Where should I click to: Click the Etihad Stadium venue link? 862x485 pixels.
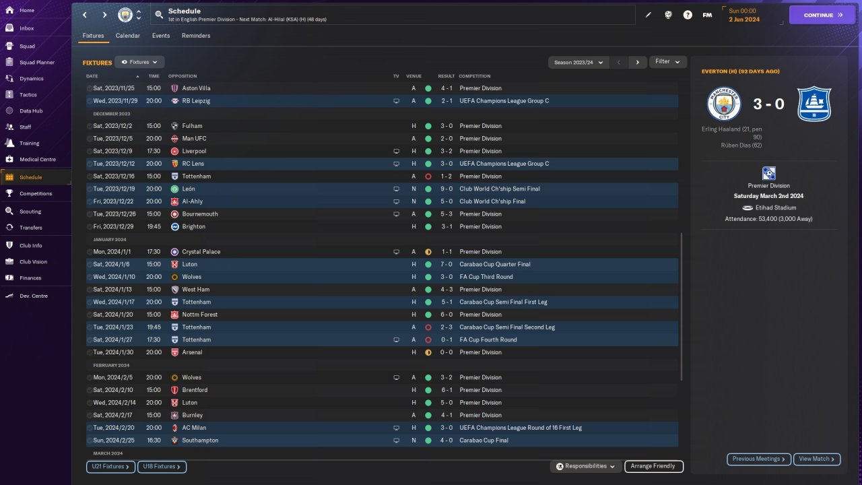[774, 207]
